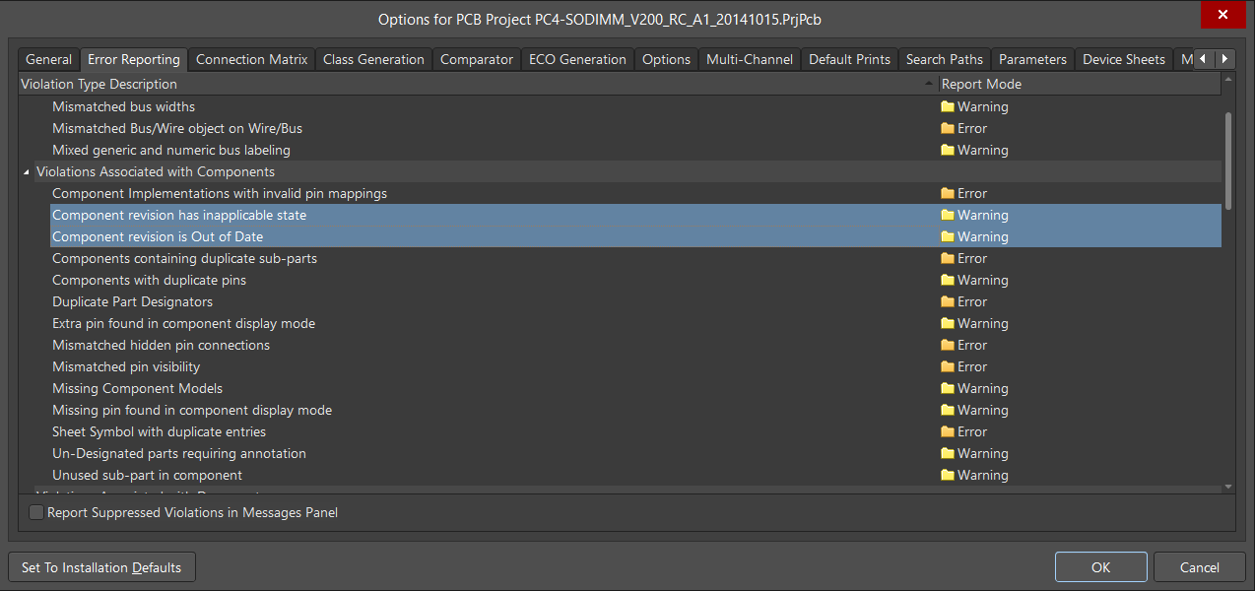Viewport: 1255px width, 591px height.
Task: Confirm settings with the OK button
Action: [1100, 566]
